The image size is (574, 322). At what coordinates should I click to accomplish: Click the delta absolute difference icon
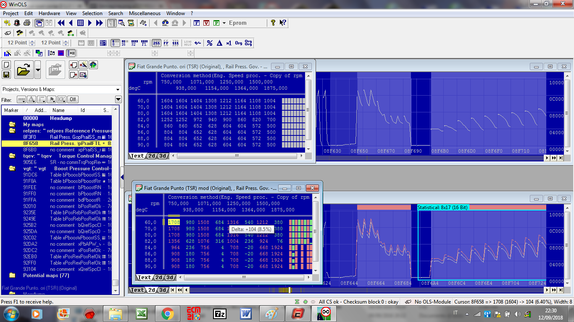(219, 43)
